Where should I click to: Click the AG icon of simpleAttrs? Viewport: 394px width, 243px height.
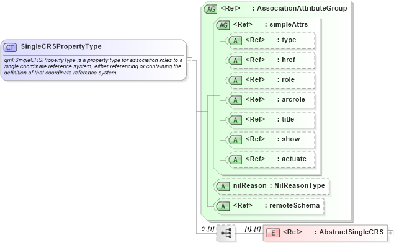click(223, 25)
